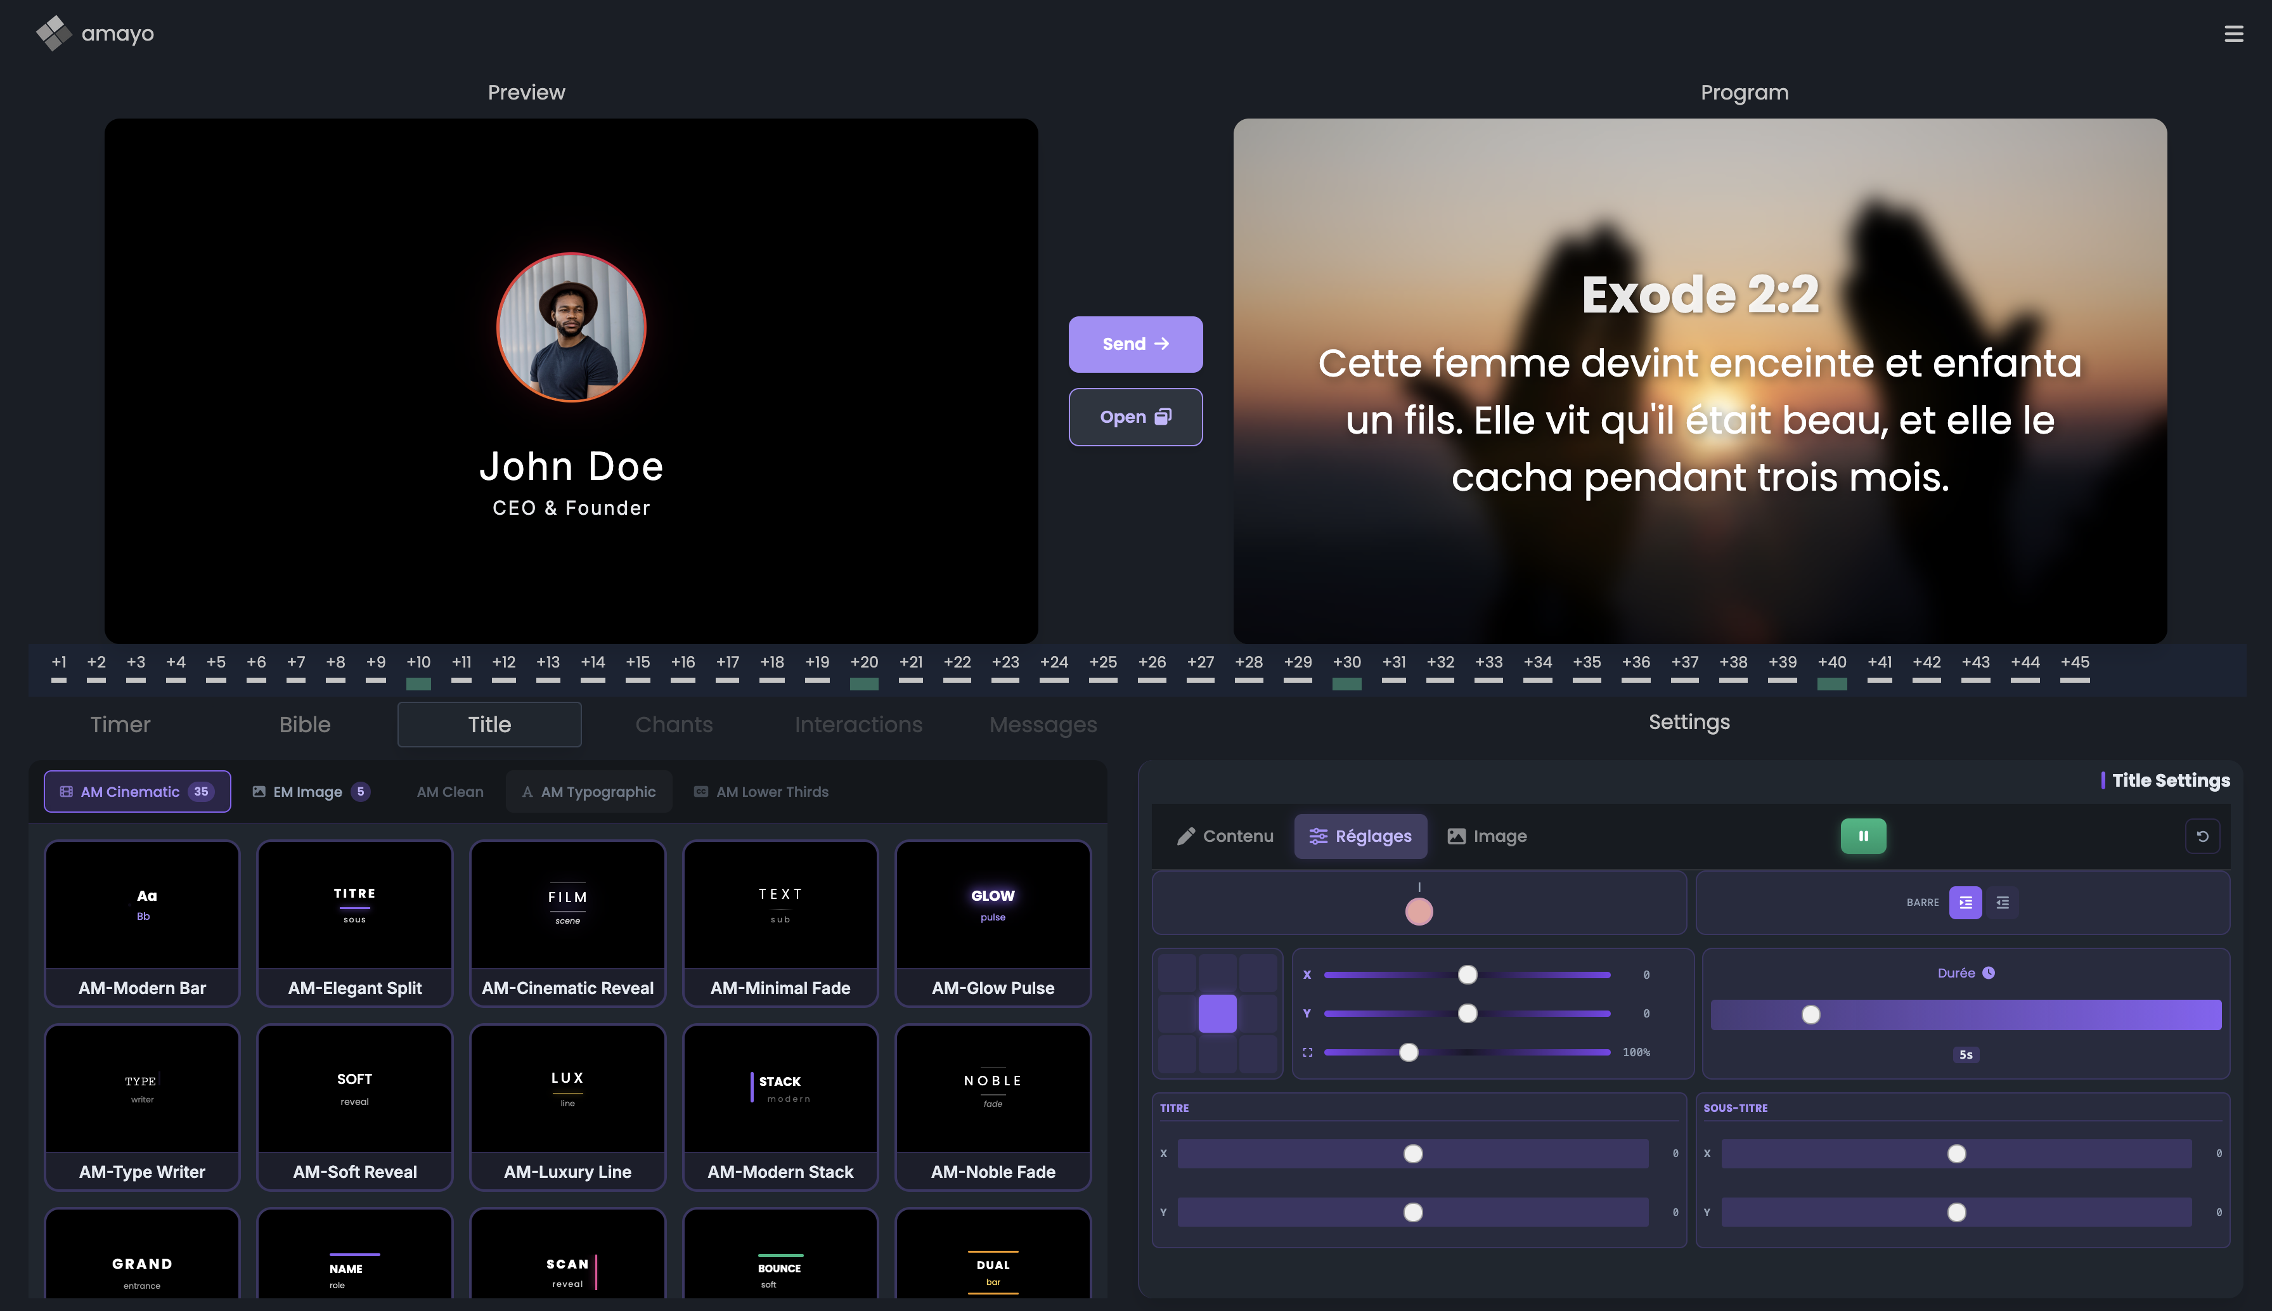The height and width of the screenshot is (1311, 2272).
Task: Switch to the Bible tab
Action: (304, 724)
